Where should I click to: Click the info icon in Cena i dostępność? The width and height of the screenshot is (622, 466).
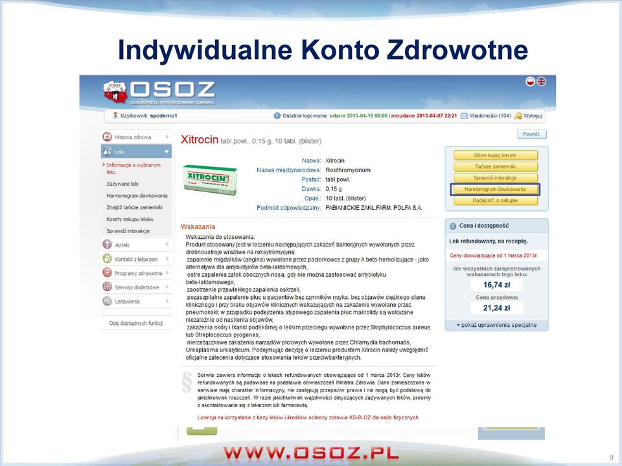pos(453,226)
